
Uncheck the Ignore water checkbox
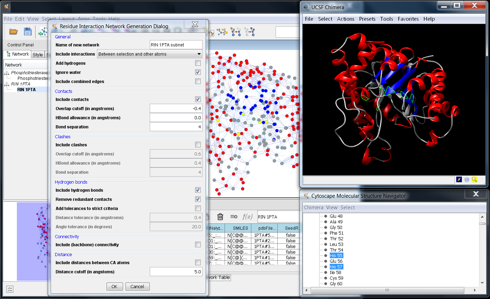198,72
